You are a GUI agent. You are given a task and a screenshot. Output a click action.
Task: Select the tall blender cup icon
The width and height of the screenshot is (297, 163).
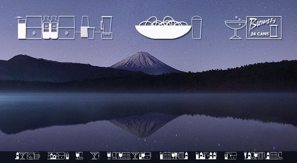point(106,28)
